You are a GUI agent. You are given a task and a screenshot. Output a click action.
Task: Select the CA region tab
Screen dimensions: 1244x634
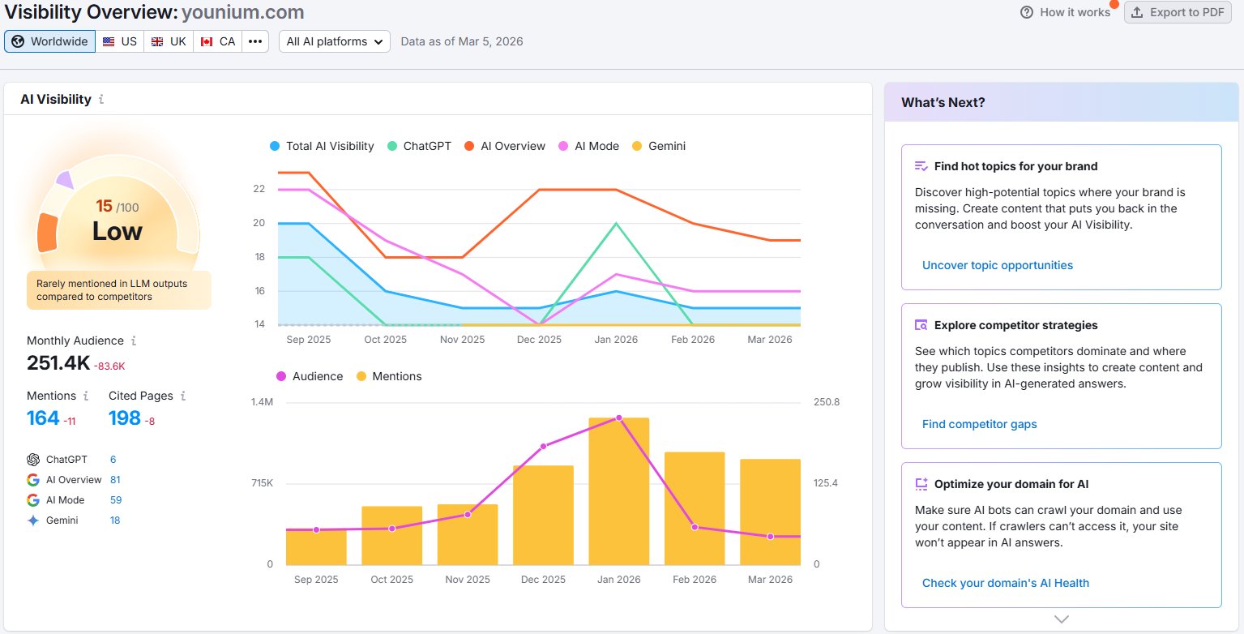218,41
